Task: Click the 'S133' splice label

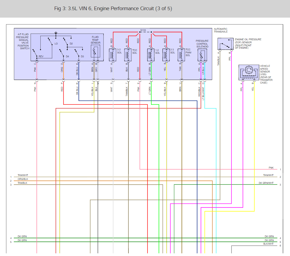Action: pyautogui.click(x=143, y=30)
